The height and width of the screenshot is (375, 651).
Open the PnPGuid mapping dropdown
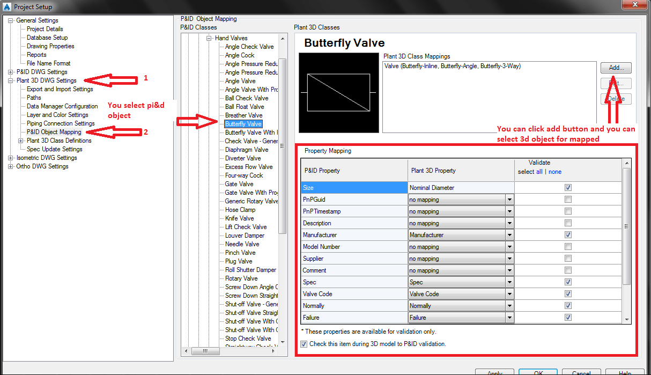click(x=509, y=200)
